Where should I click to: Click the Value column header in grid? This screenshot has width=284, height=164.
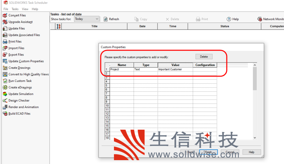point(175,65)
